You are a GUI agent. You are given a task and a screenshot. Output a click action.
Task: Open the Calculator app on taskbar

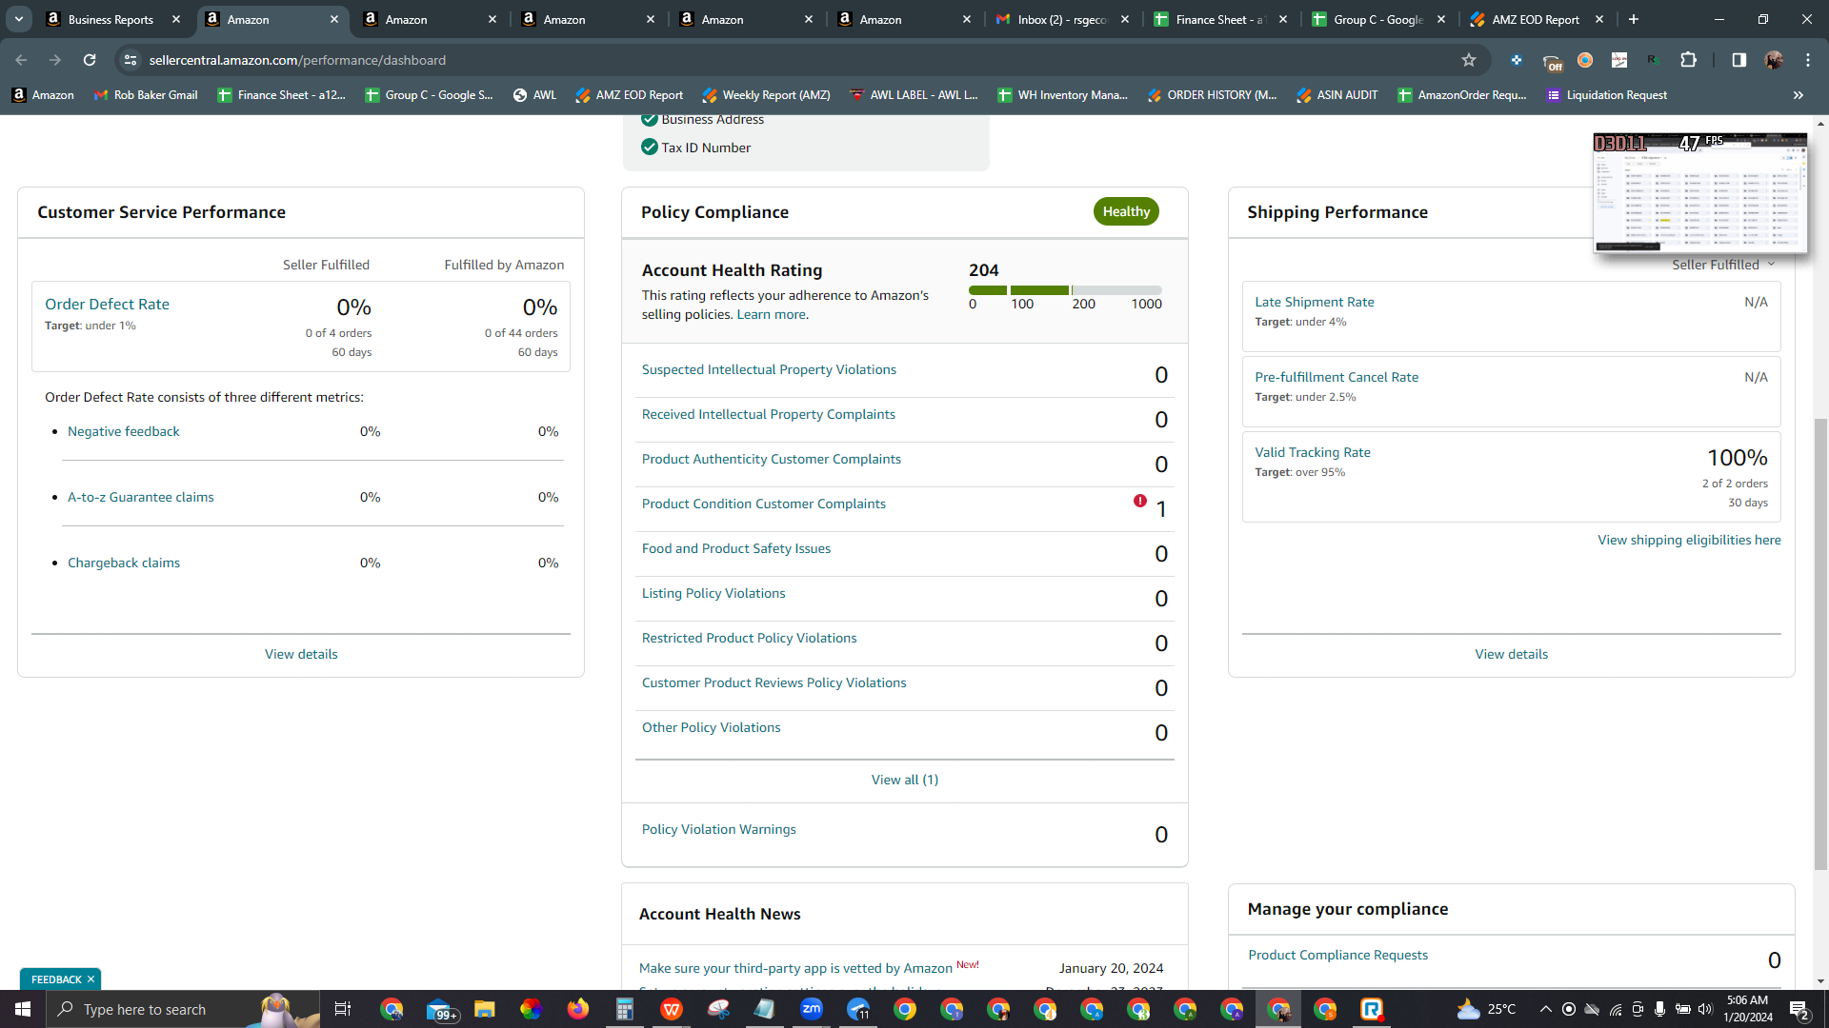pyautogui.click(x=625, y=1009)
